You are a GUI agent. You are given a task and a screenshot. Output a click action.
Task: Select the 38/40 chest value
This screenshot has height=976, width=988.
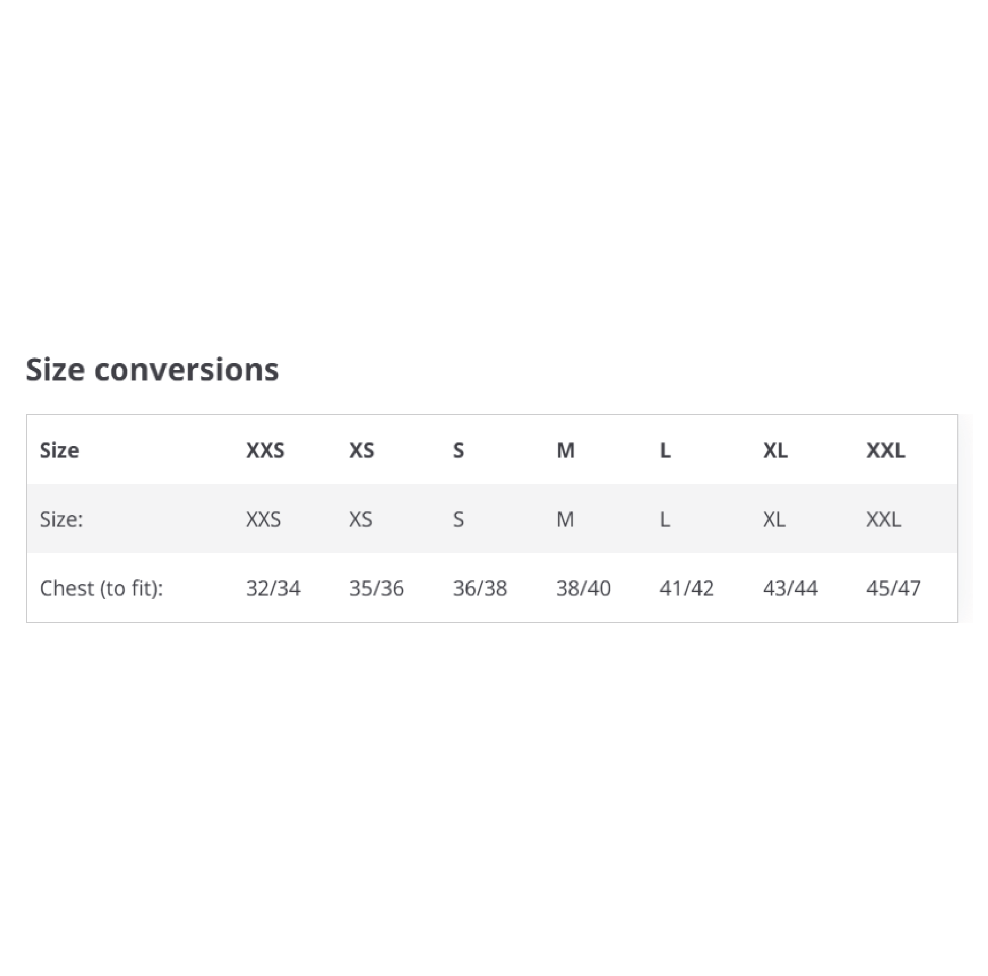coord(583,588)
